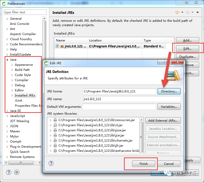Click the libraries list scrollbar thumb
Screen dimensions: 204x182
pyautogui.click(x=141, y=137)
